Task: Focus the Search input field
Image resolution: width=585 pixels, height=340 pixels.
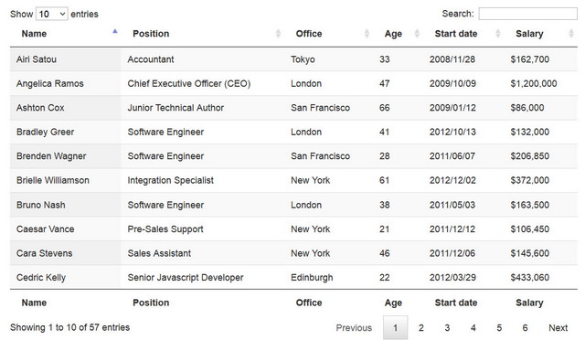Action: pyautogui.click(x=528, y=14)
